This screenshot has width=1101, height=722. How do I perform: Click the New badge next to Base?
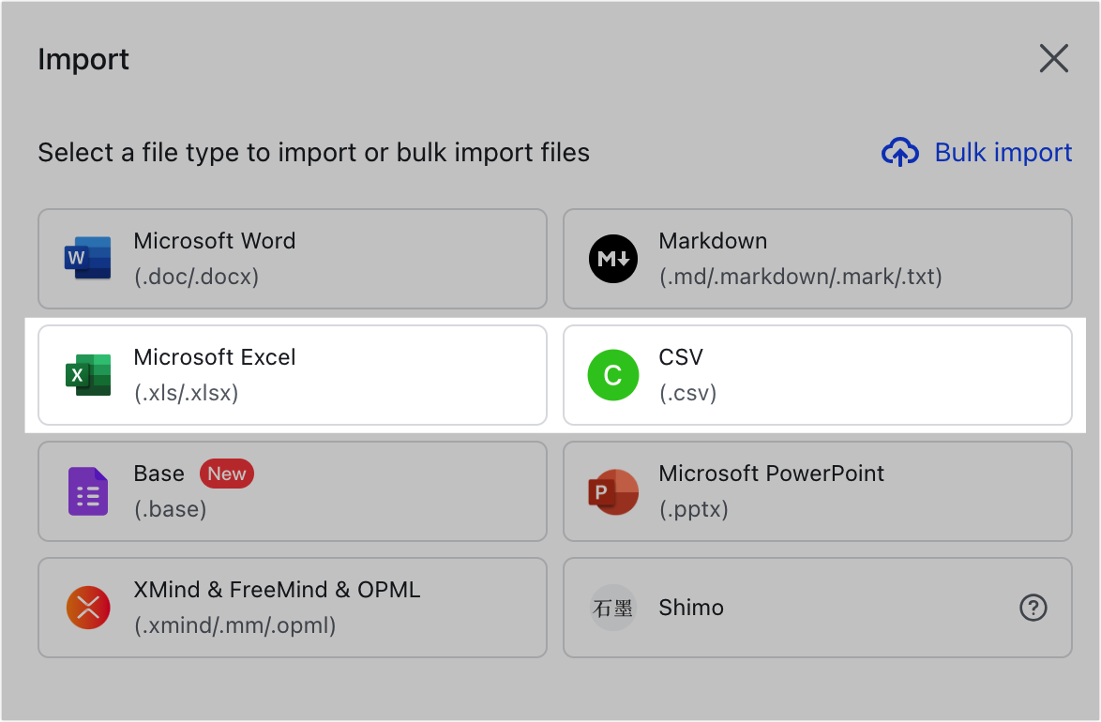[226, 474]
